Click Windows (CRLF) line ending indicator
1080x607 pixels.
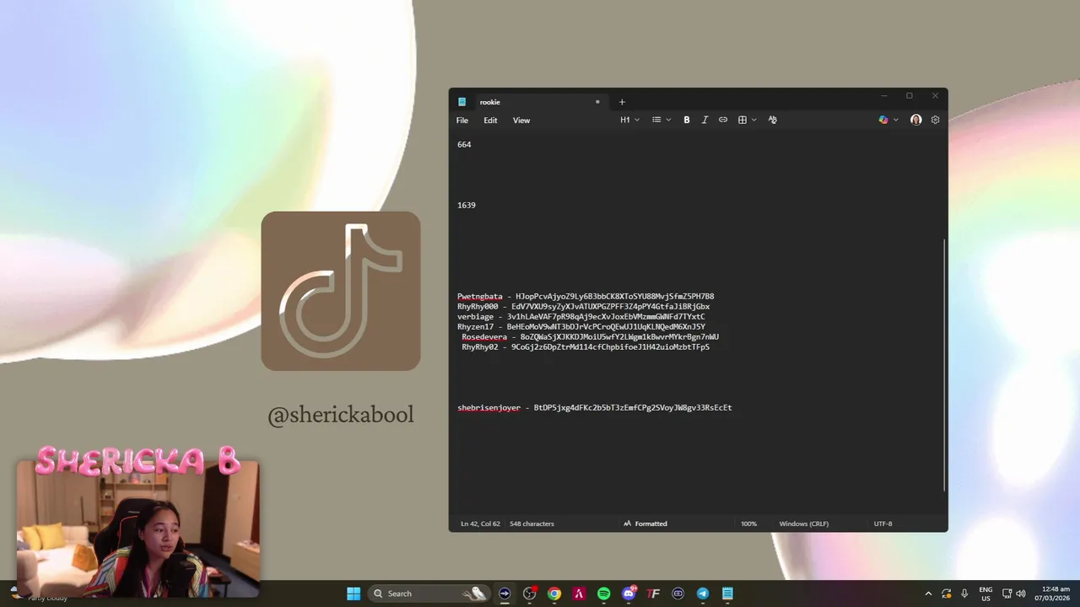click(804, 524)
